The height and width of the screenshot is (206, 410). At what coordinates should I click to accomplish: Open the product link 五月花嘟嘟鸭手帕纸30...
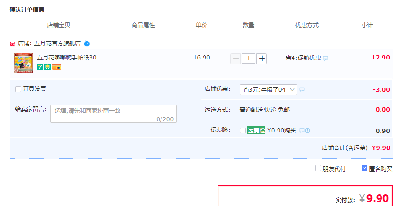(69, 58)
